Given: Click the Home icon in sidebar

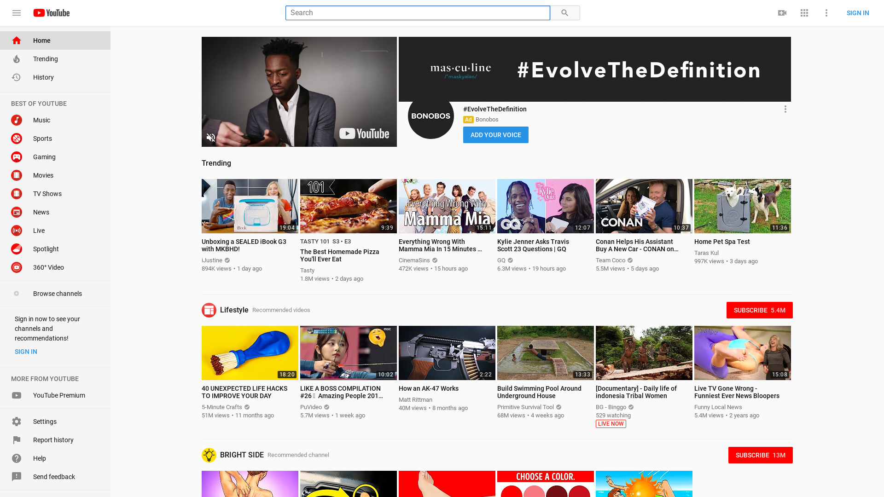Looking at the screenshot, I should [x=17, y=40].
